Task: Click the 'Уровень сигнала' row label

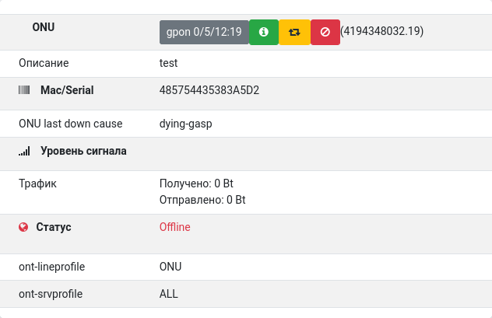Action: pos(83,151)
